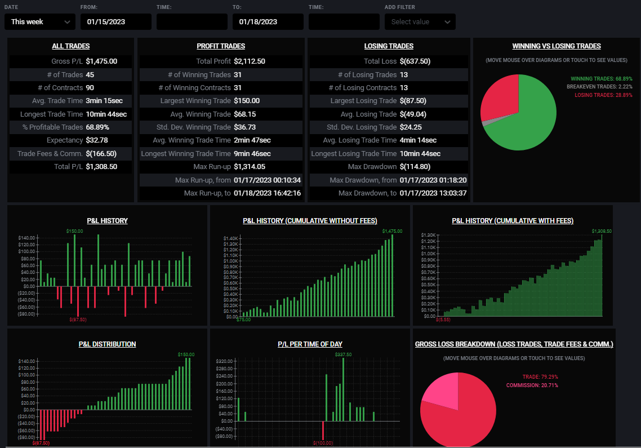Click Max Drawdown from date 01/17/2023 01:18:20

click(x=433, y=180)
